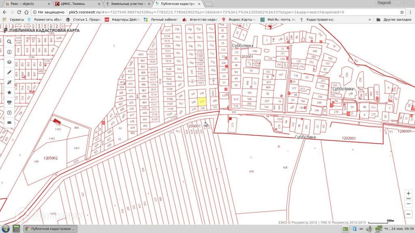Open the map layers panel
Image resolution: width=415 pixels, height=233 pixels.
click(x=9, y=62)
